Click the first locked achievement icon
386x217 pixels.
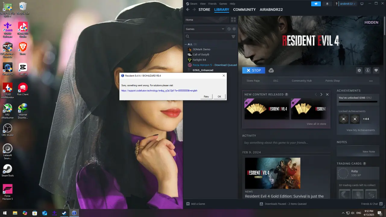343,119
